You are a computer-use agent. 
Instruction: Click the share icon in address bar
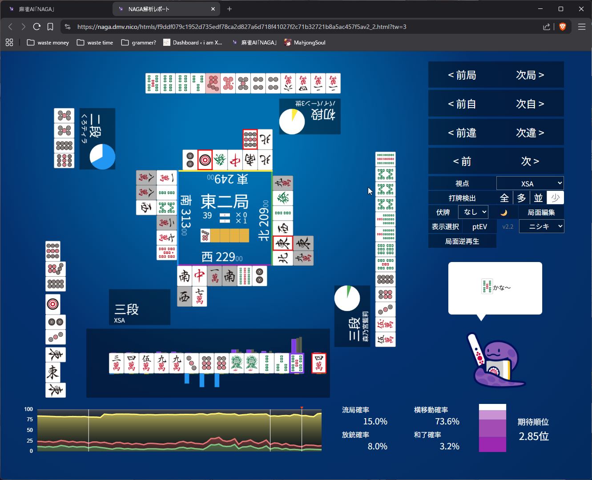pyautogui.click(x=546, y=27)
